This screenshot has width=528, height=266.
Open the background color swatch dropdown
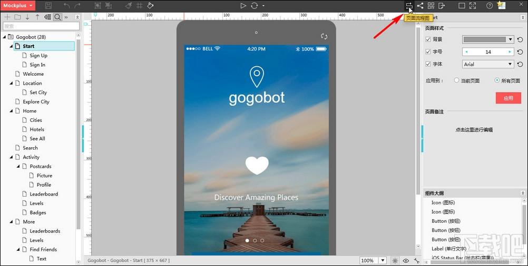(488, 39)
